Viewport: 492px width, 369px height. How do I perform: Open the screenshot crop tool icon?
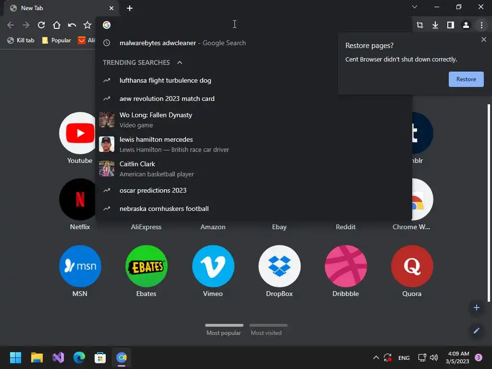(x=420, y=25)
